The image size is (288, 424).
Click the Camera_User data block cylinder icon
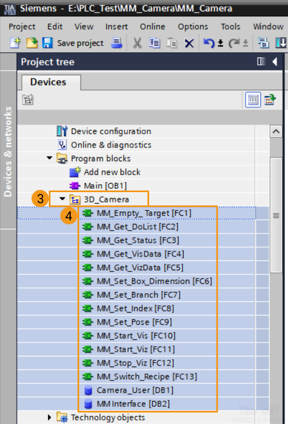(x=88, y=390)
